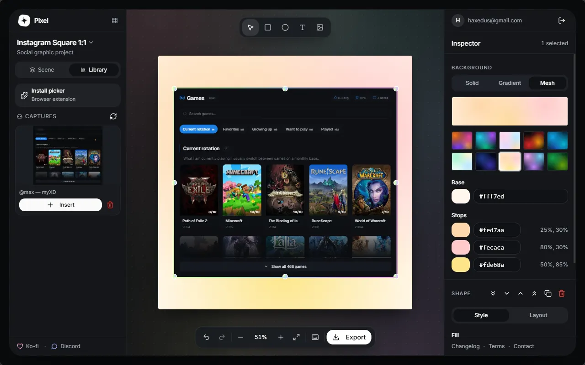Click the capture thumbnail in Library
The height and width of the screenshot is (365, 585).
click(68, 156)
